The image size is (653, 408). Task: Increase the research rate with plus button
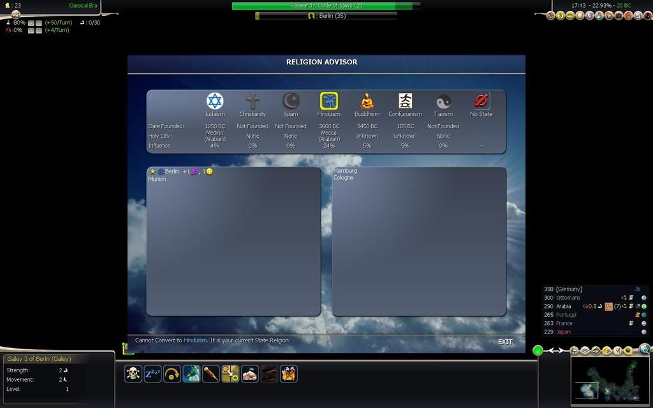click(31, 23)
